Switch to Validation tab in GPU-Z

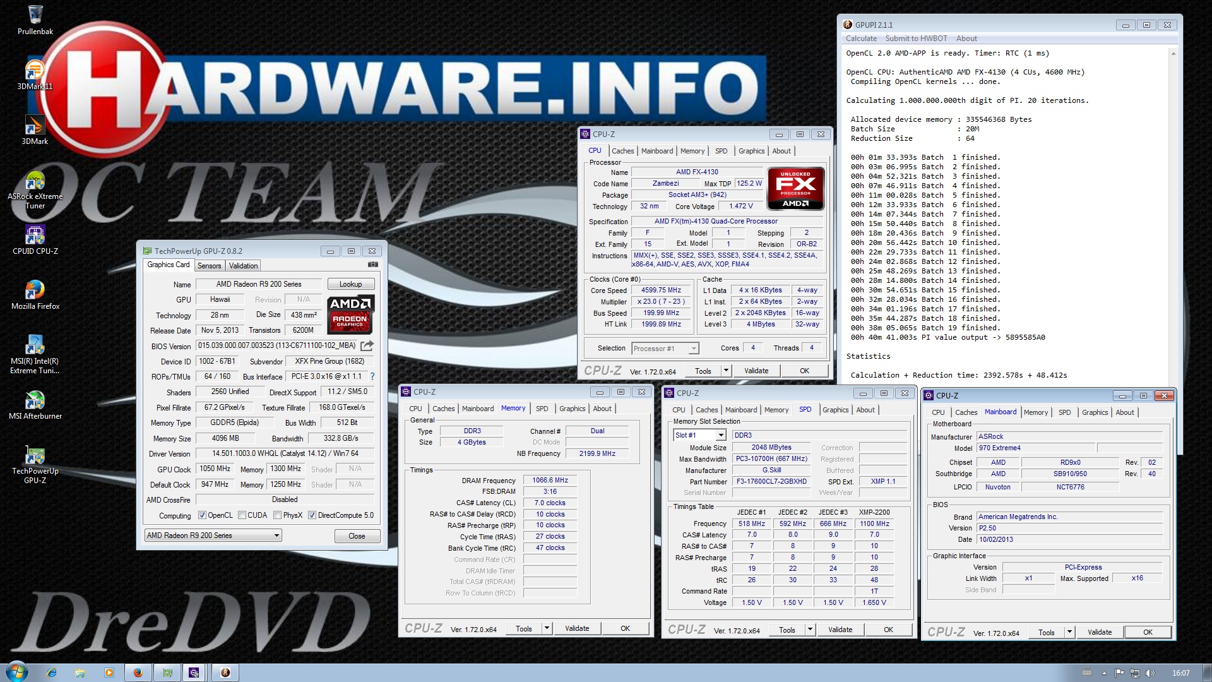[243, 266]
